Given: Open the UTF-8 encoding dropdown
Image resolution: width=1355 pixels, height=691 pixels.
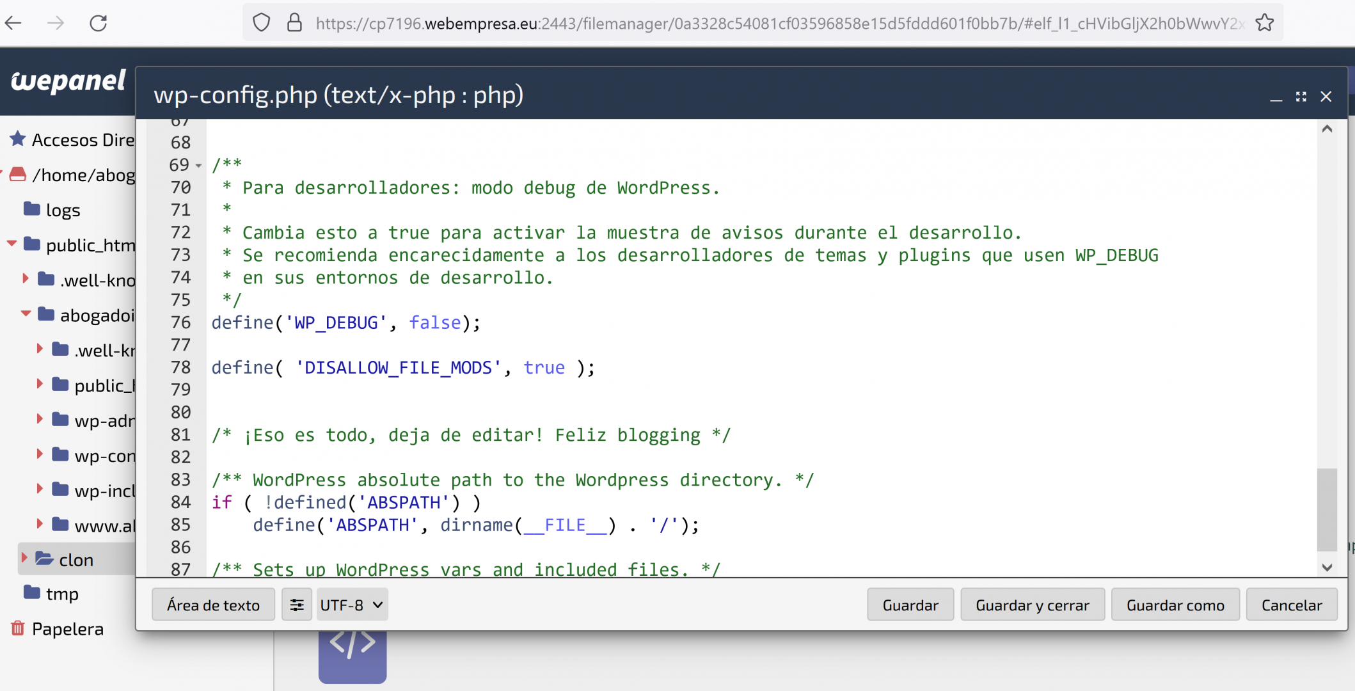Looking at the screenshot, I should pyautogui.click(x=352, y=605).
